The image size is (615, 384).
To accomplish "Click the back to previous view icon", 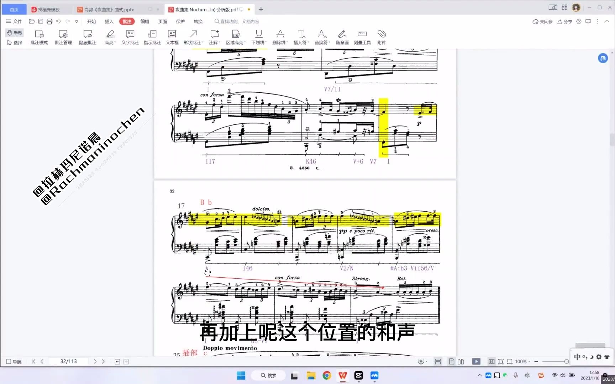I will click(117, 362).
